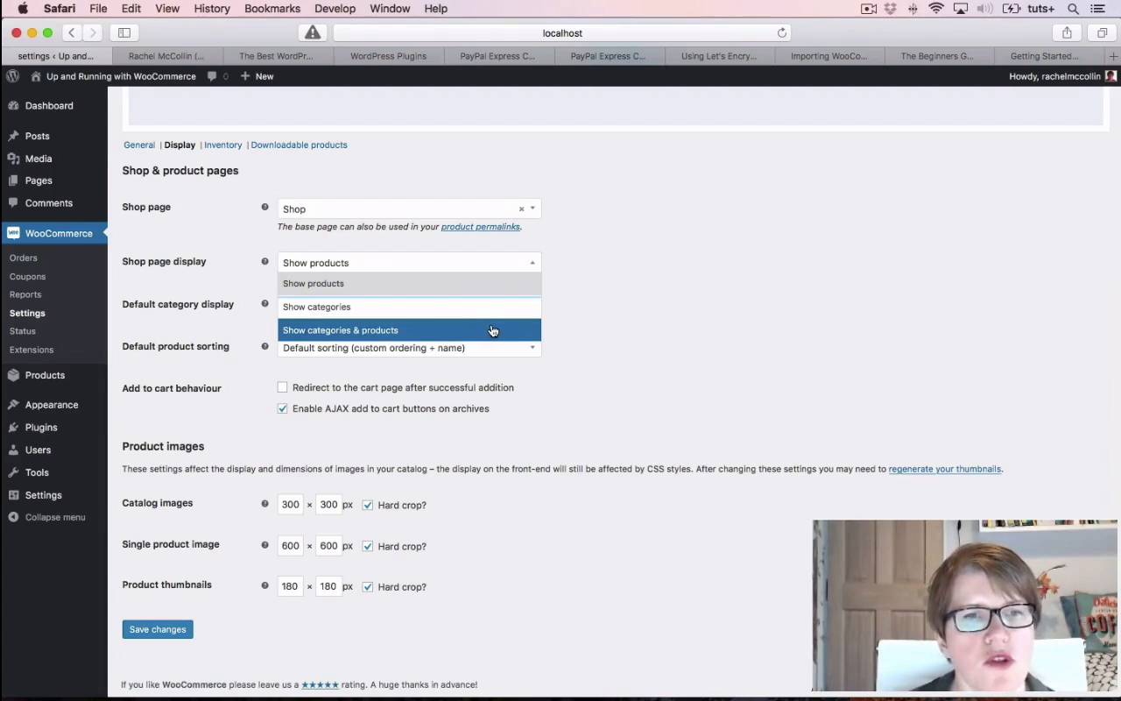1121x701 pixels.
Task: Clear the Shop page selection
Action: [521, 209]
